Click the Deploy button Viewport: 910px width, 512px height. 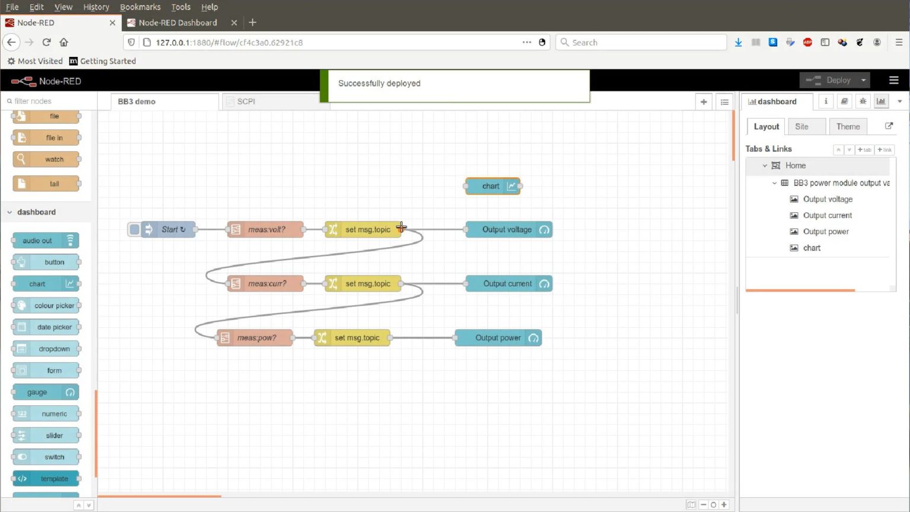click(x=829, y=80)
